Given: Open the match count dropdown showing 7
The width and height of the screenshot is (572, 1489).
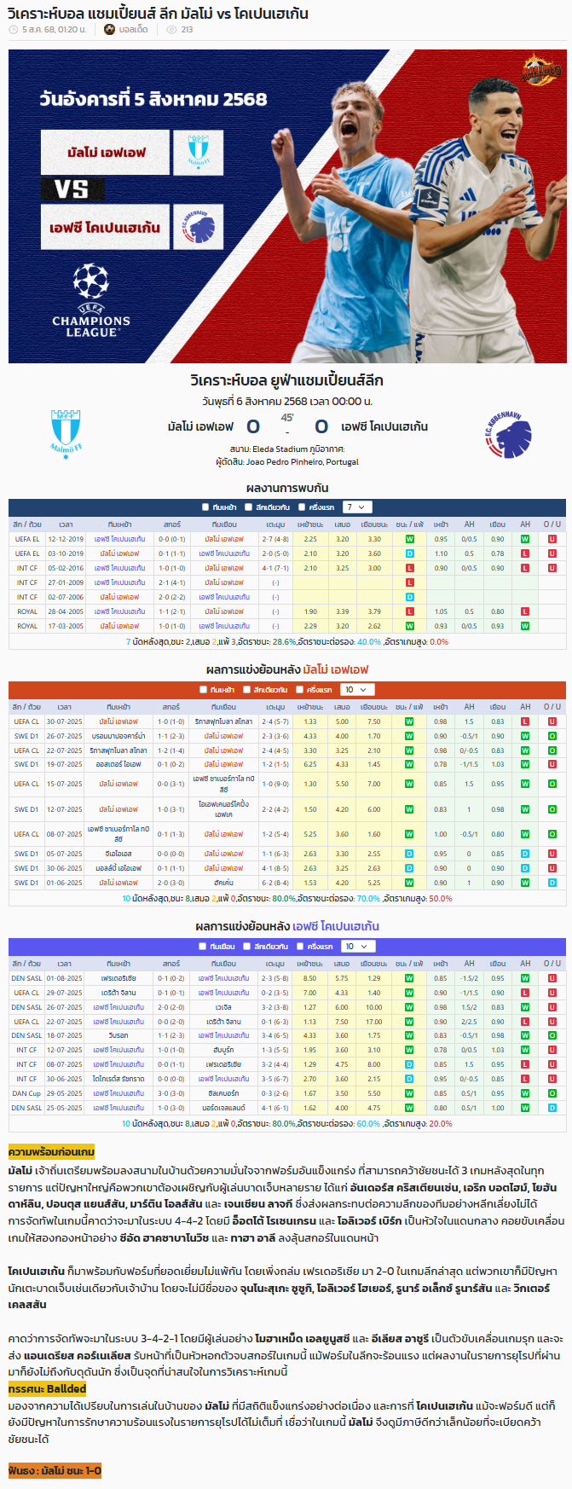Looking at the screenshot, I should pyautogui.click(x=356, y=507).
